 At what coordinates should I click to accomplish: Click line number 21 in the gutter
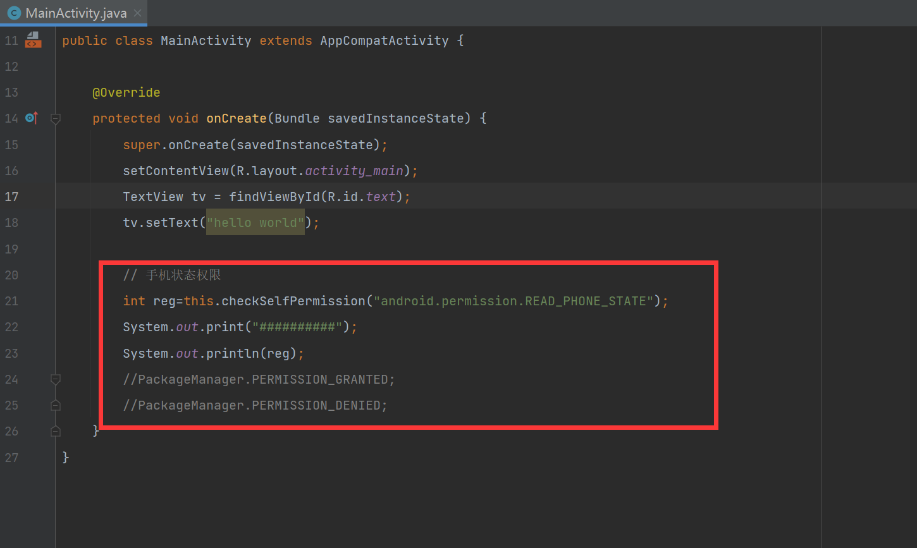point(11,301)
